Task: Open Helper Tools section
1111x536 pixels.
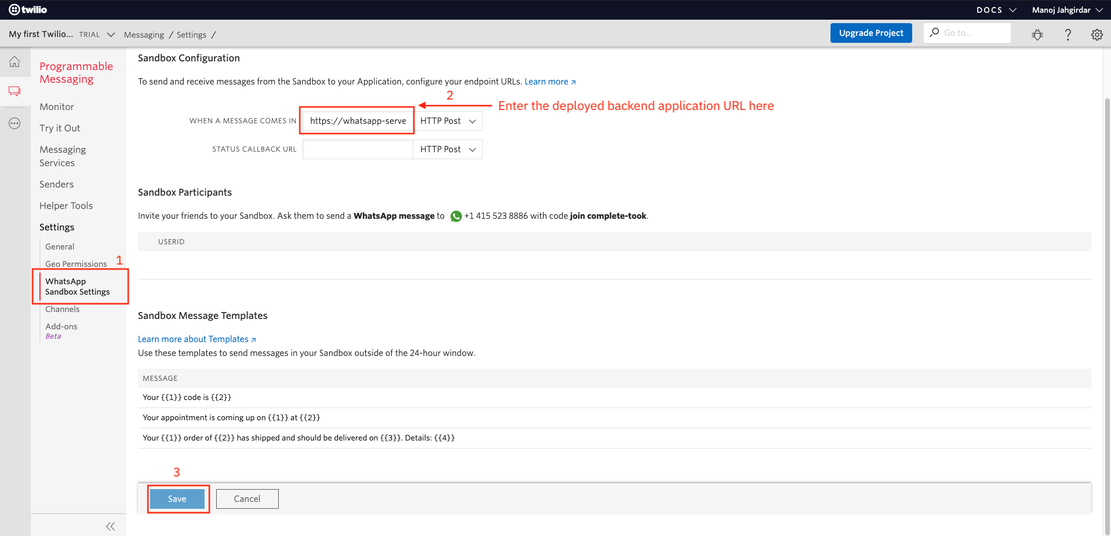Action: 66,205
